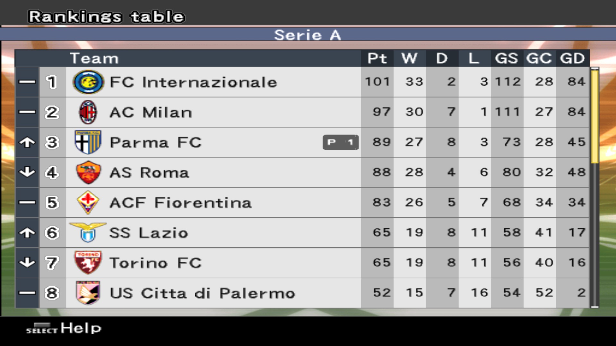Click the down arrow beside AS Roma
This screenshot has height=346, width=616.
[x=27, y=172]
